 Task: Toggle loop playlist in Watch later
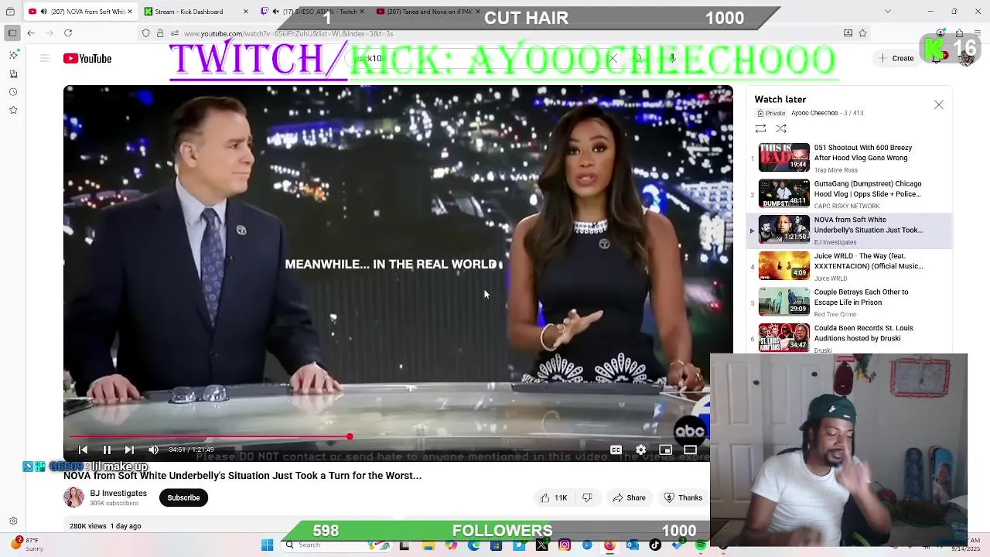[760, 128]
